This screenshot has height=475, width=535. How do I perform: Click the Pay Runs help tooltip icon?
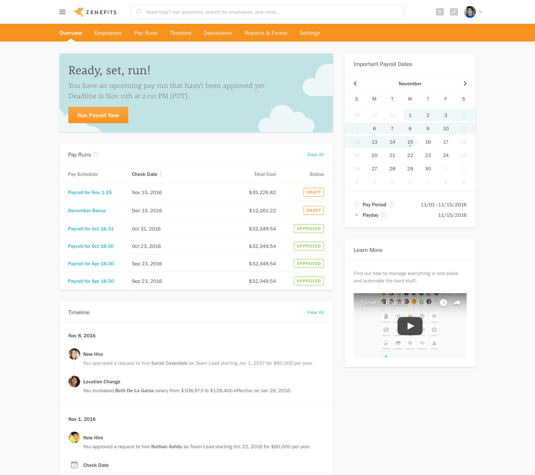tap(96, 155)
